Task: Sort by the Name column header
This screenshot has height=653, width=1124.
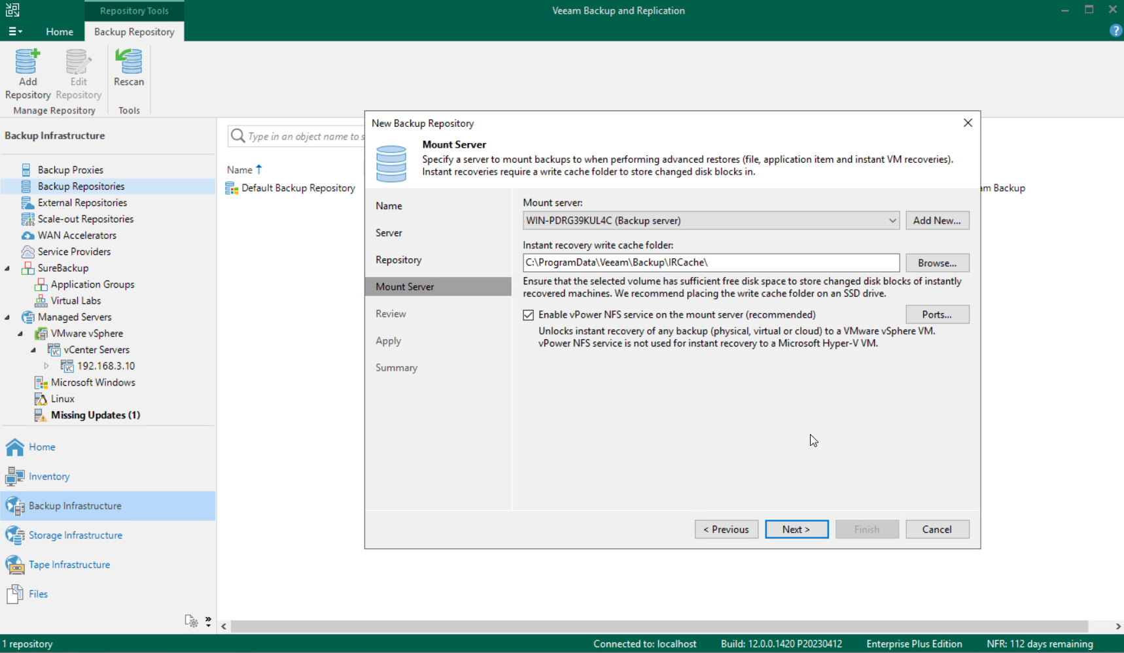Action: [239, 170]
